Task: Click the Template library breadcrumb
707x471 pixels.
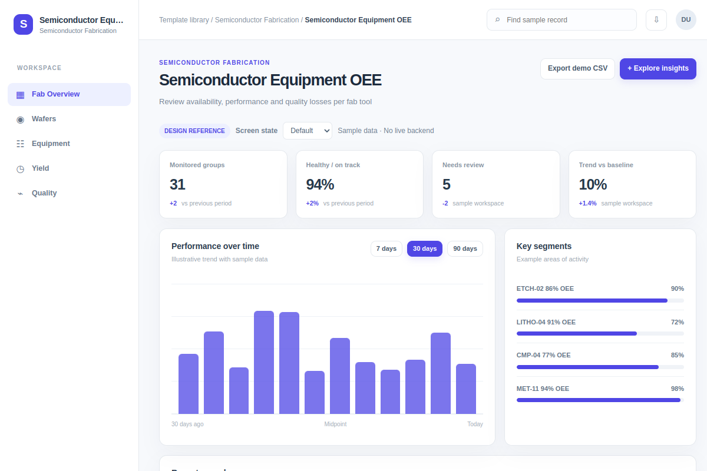Action: pos(184,20)
